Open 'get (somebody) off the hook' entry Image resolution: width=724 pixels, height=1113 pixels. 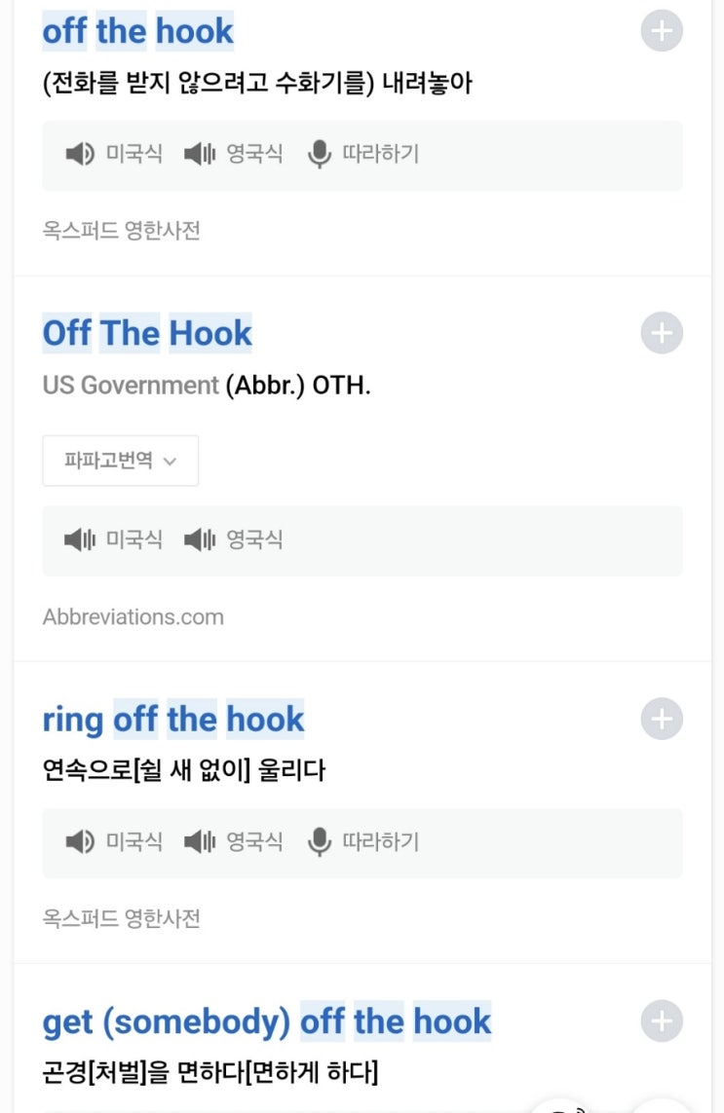click(x=266, y=1021)
